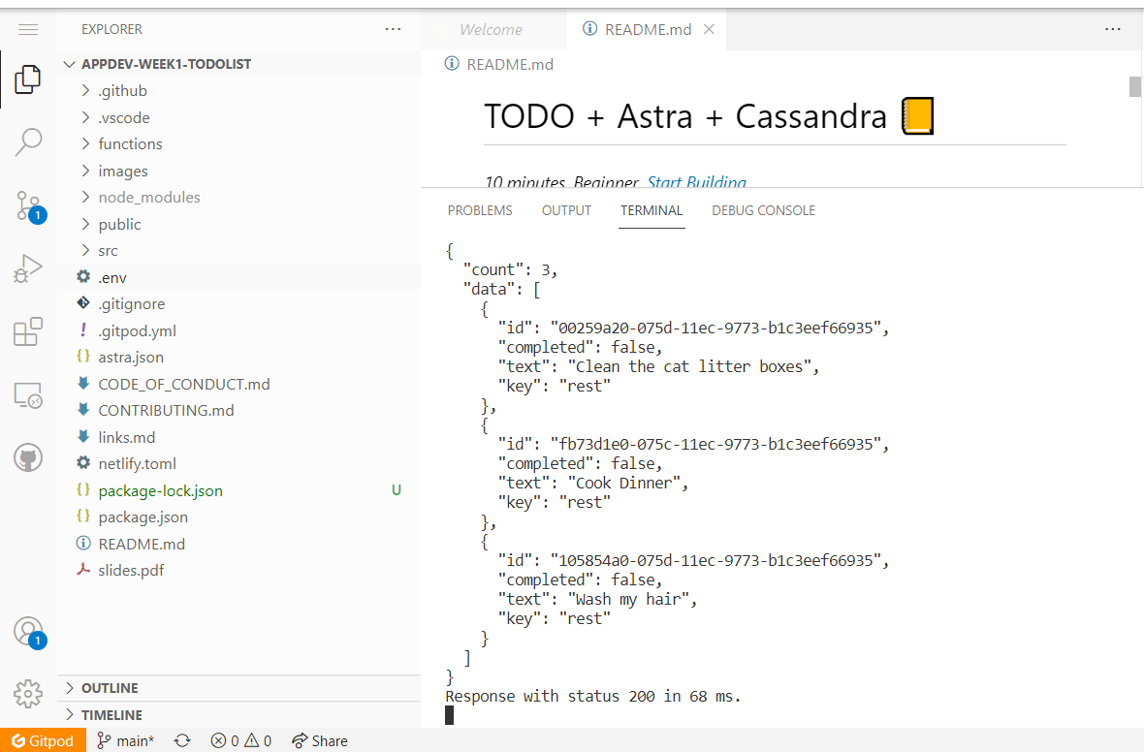
Task: Click 'Response with status 200' terminal line
Action: coord(593,696)
